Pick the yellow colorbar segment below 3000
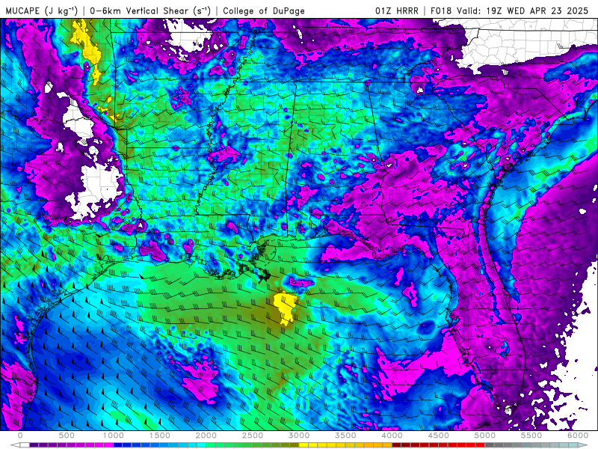598x449 pixels. click(304, 445)
